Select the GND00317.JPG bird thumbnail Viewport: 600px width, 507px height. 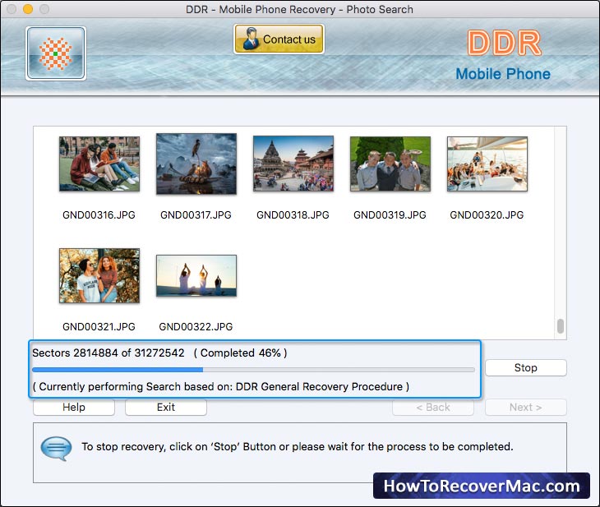point(196,164)
